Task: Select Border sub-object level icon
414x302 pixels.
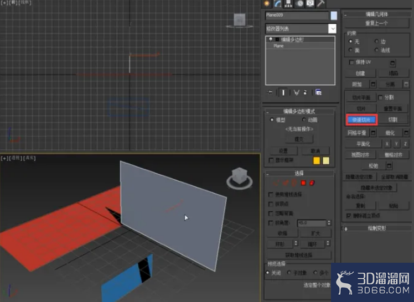Action: tap(294, 183)
